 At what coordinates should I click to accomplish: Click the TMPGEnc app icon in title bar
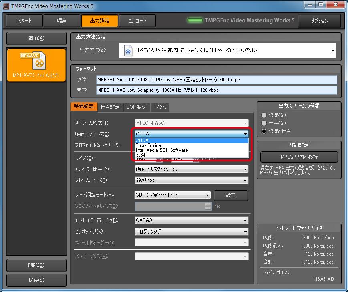click(x=6, y=6)
